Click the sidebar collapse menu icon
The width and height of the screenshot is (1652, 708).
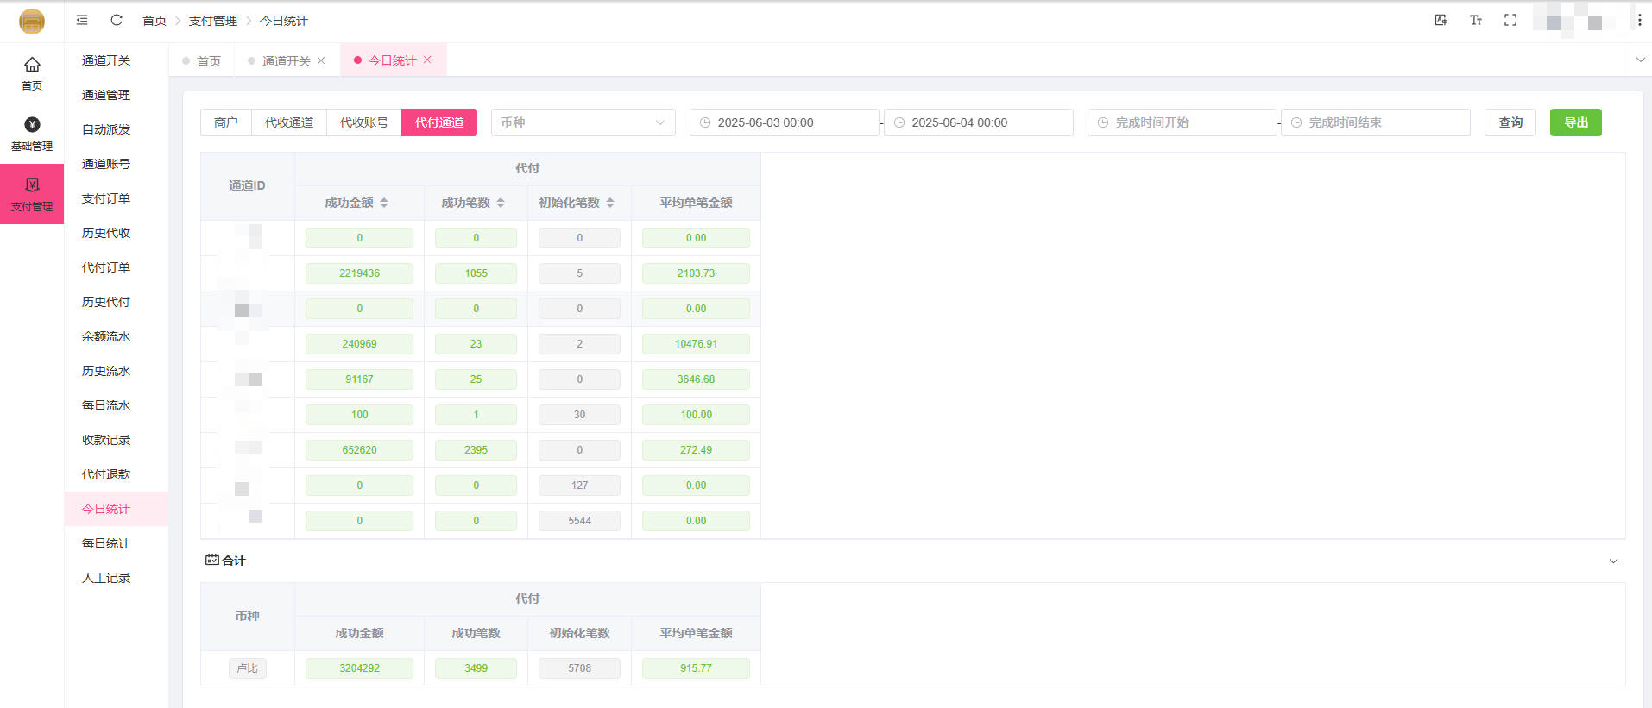tap(82, 20)
